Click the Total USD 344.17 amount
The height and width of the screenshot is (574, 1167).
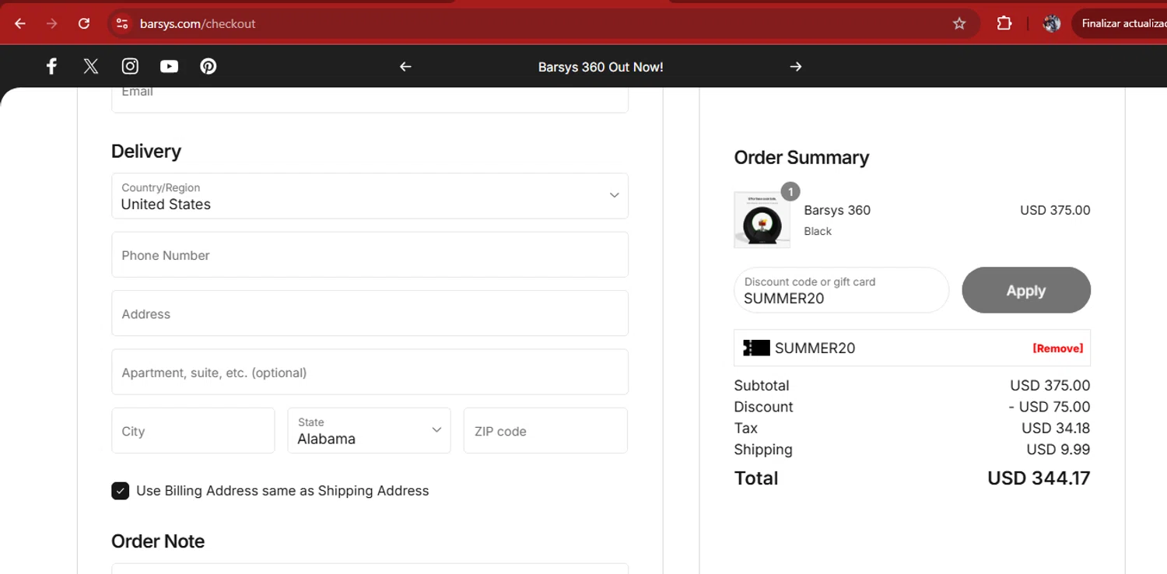pyautogui.click(x=1039, y=478)
